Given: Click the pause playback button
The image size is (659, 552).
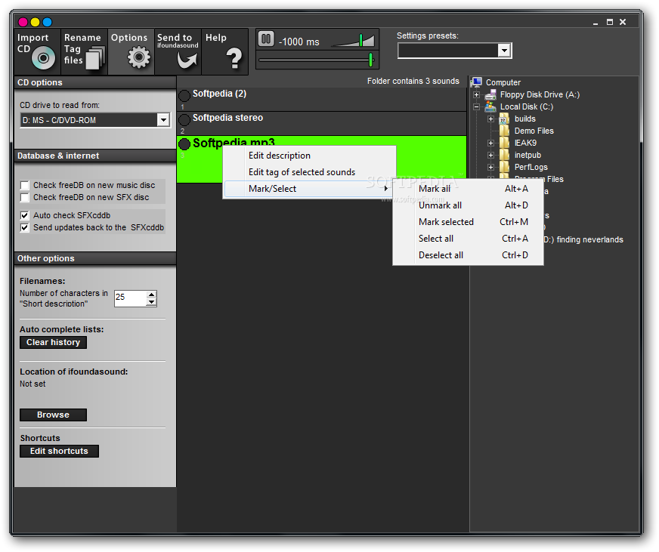Looking at the screenshot, I should click(265, 39).
